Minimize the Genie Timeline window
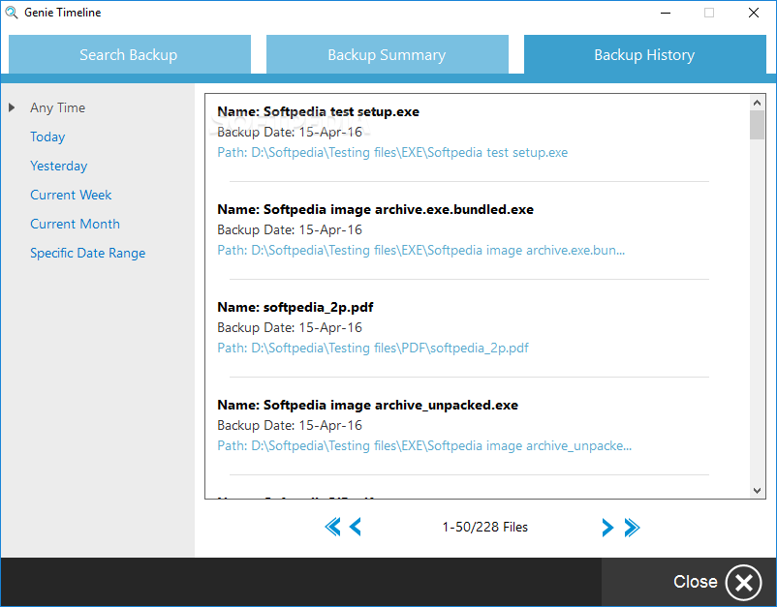 pos(666,13)
